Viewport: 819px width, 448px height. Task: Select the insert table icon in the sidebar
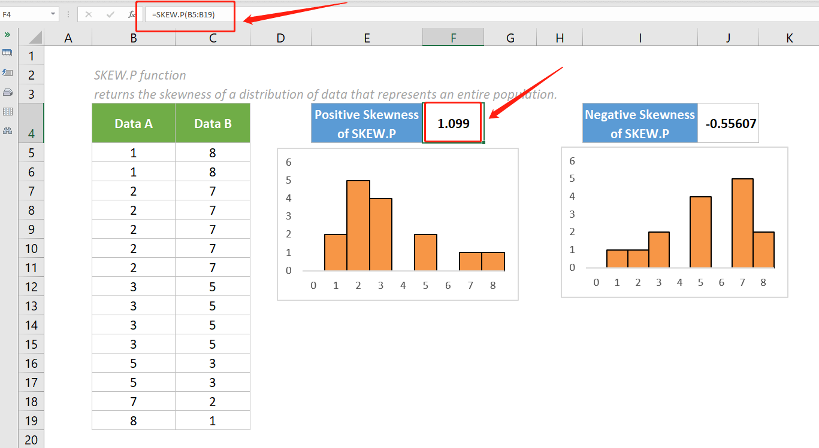[x=8, y=53]
